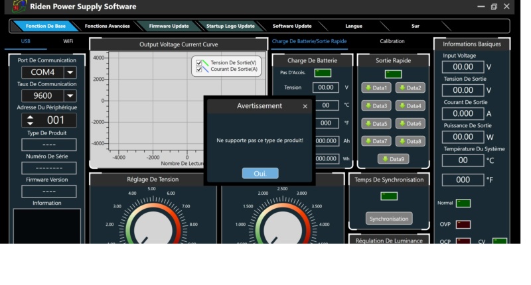
Task: Click the Information black text box
Action: [x=47, y=226]
